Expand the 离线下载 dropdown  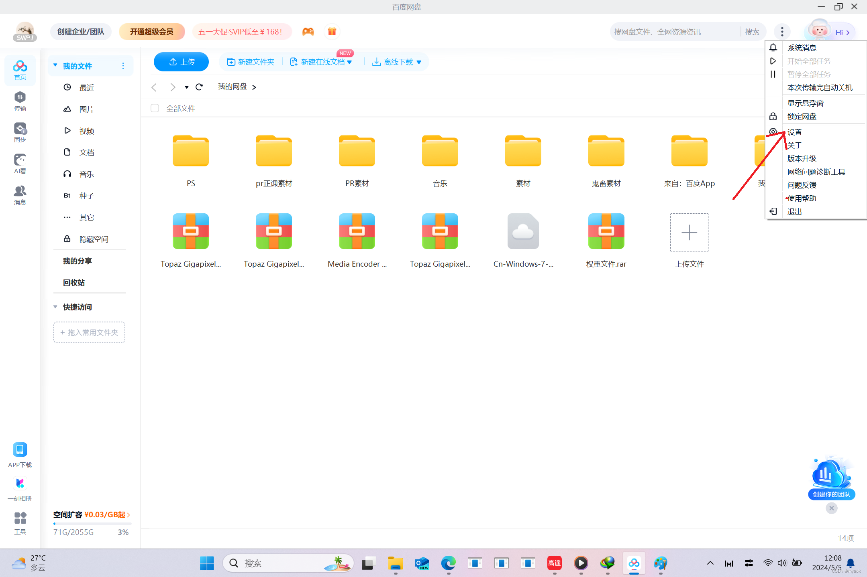(419, 62)
